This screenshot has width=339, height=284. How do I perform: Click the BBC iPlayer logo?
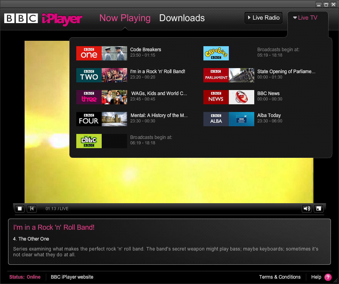tap(43, 18)
